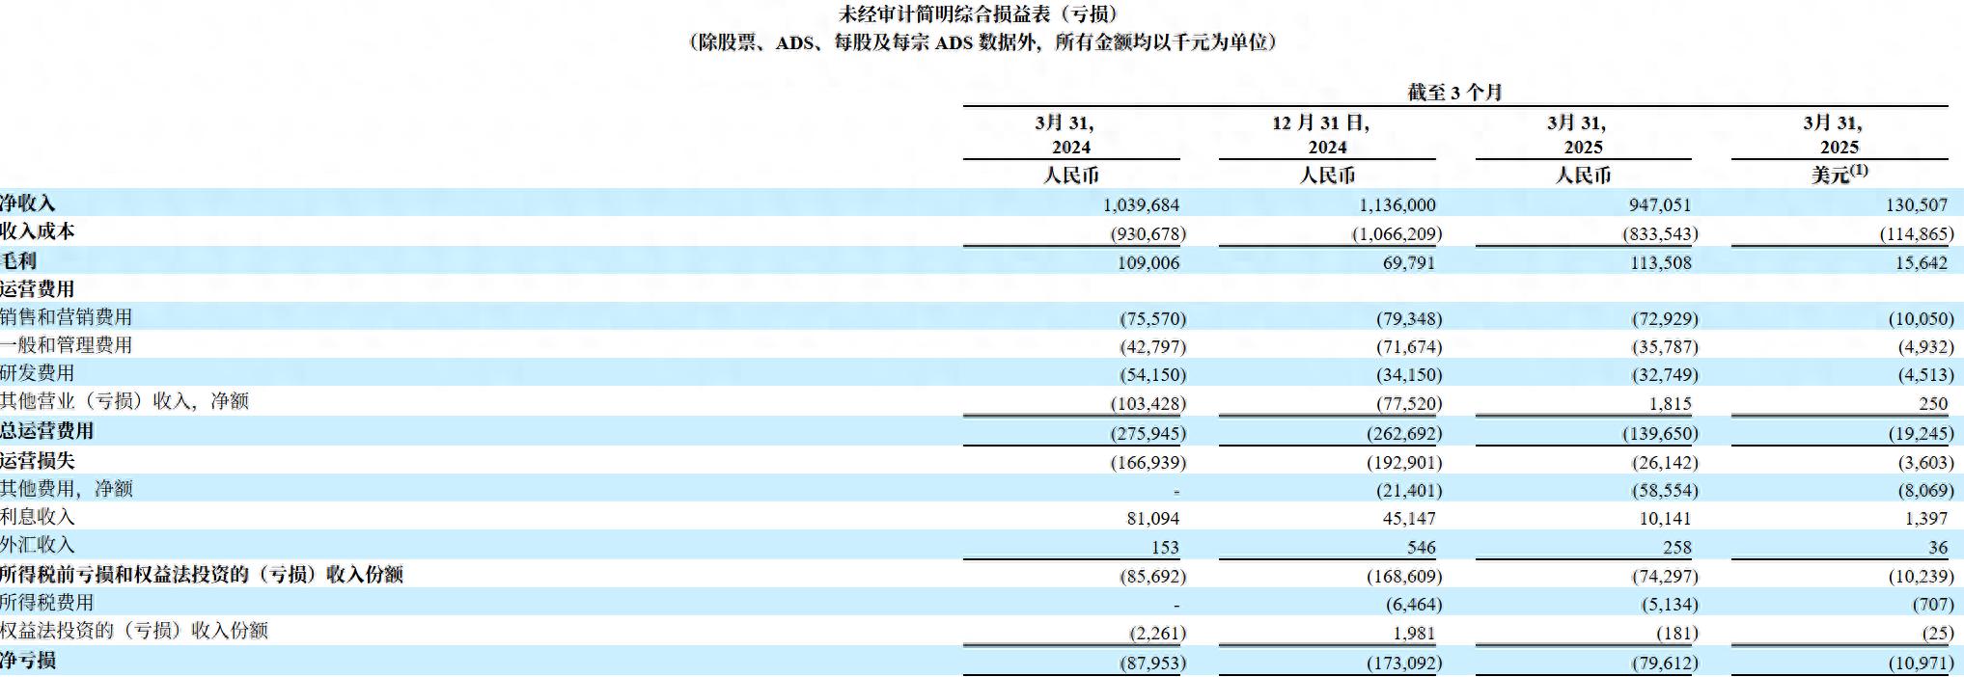Screen dimensions: 1964x677
Task: Select the 运营损失 row label
Action: 37,460
